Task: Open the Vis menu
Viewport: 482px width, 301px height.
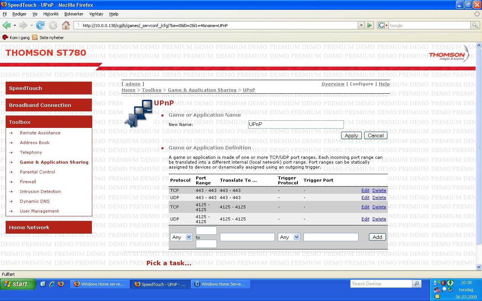Action: (35, 14)
